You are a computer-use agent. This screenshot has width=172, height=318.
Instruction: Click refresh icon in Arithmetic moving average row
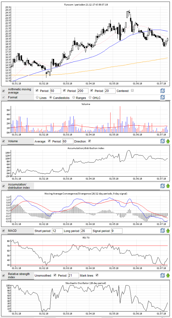163,91
